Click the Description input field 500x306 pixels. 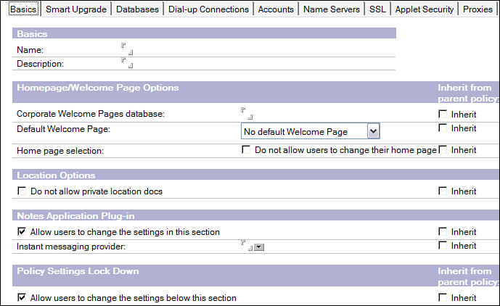click(x=127, y=64)
